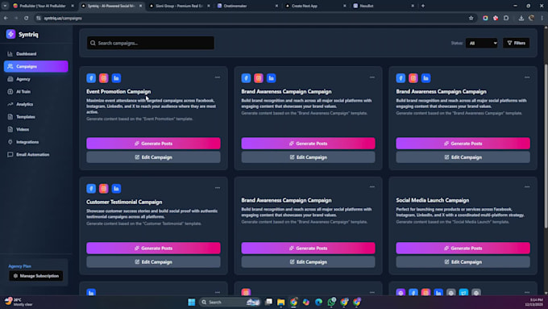Viewport: 548px width, 309px height.
Task: Click the Templates document icon
Action: (x=10, y=117)
